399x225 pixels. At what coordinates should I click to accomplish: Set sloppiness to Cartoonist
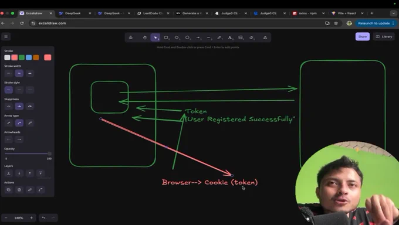pyautogui.click(x=30, y=107)
